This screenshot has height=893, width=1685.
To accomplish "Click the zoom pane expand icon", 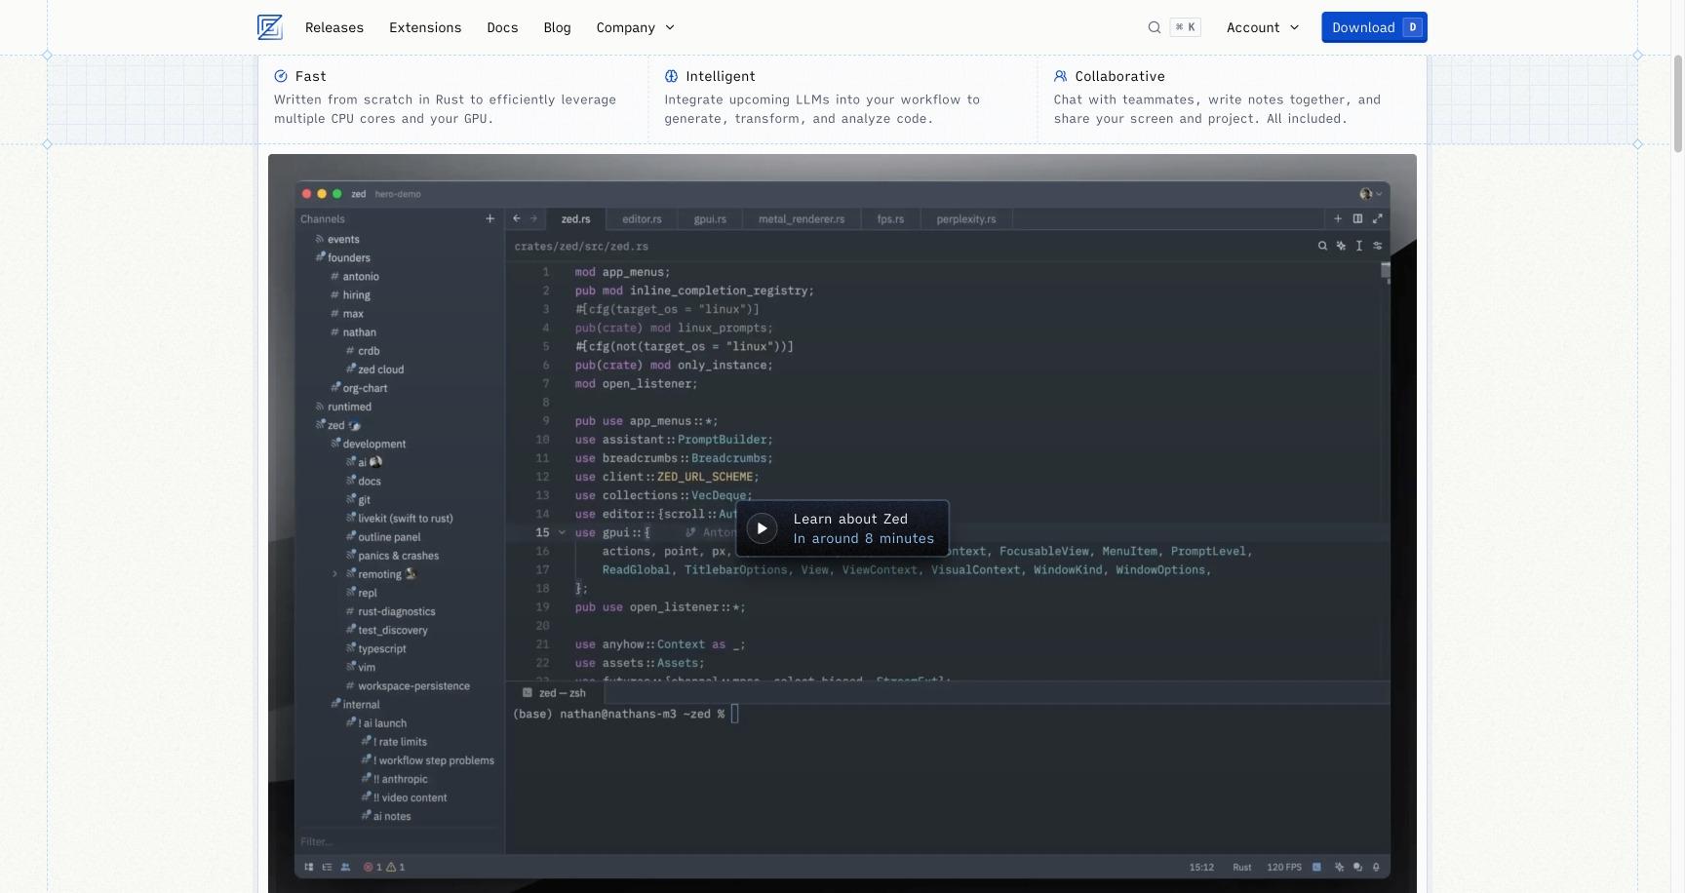I will click(1377, 219).
